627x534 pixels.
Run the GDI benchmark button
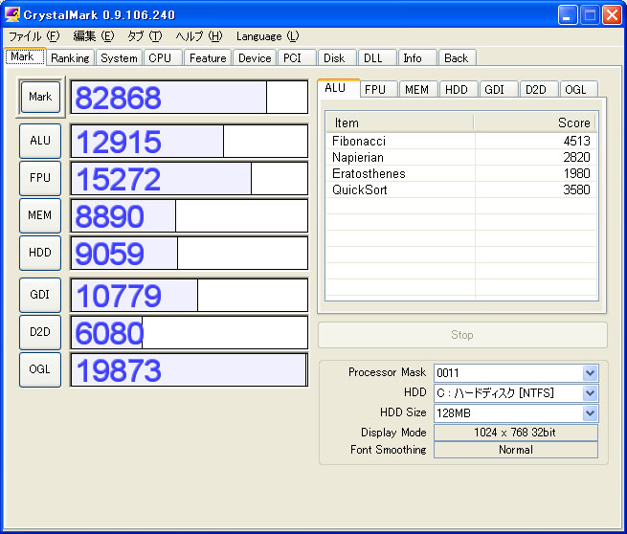pos(40,295)
